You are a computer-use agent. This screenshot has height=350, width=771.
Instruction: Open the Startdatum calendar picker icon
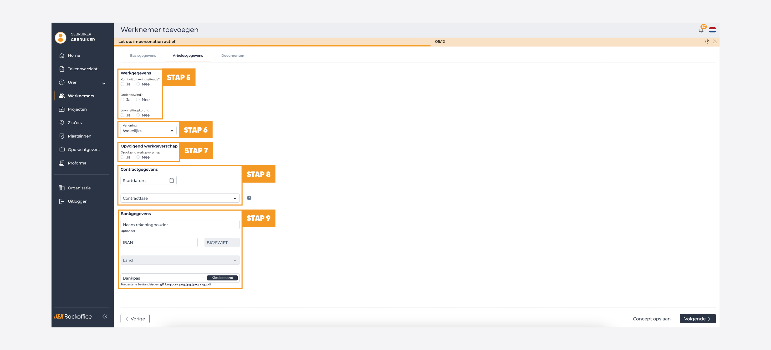click(x=171, y=181)
